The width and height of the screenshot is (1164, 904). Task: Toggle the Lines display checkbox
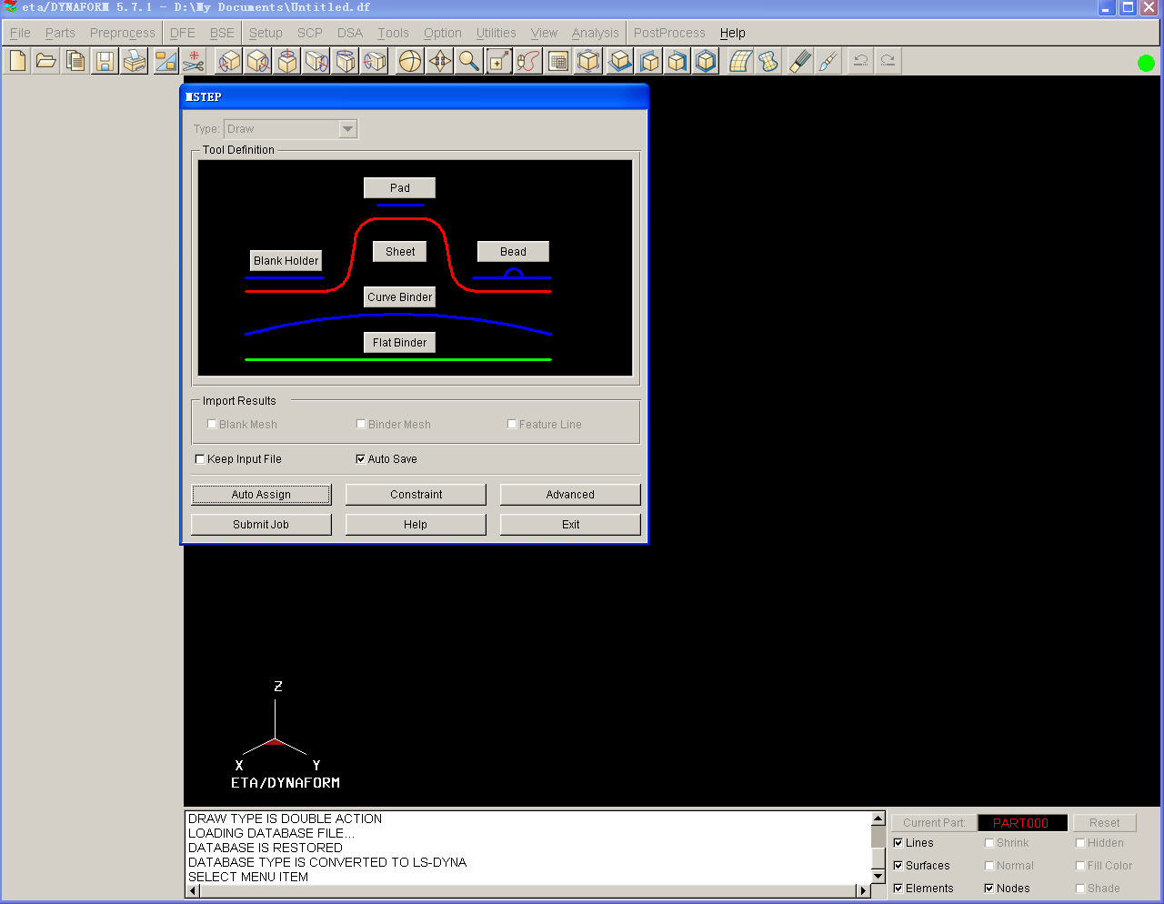point(898,843)
